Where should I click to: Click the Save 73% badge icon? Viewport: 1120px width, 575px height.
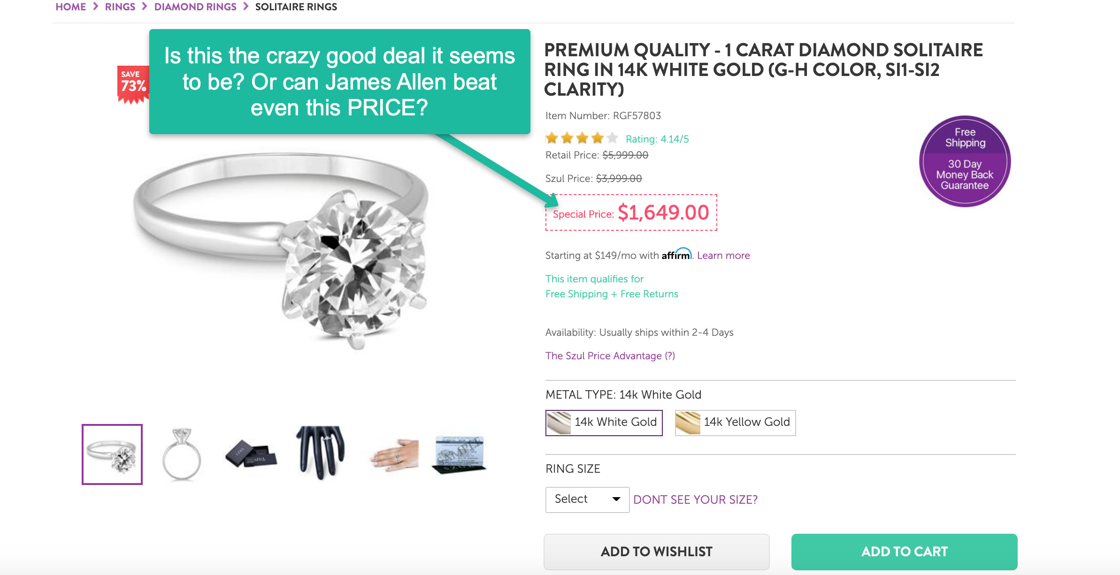pyautogui.click(x=133, y=83)
